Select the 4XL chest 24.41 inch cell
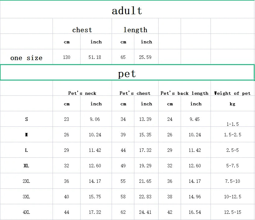Viewport: 255px width, 220px height. (x=146, y=212)
